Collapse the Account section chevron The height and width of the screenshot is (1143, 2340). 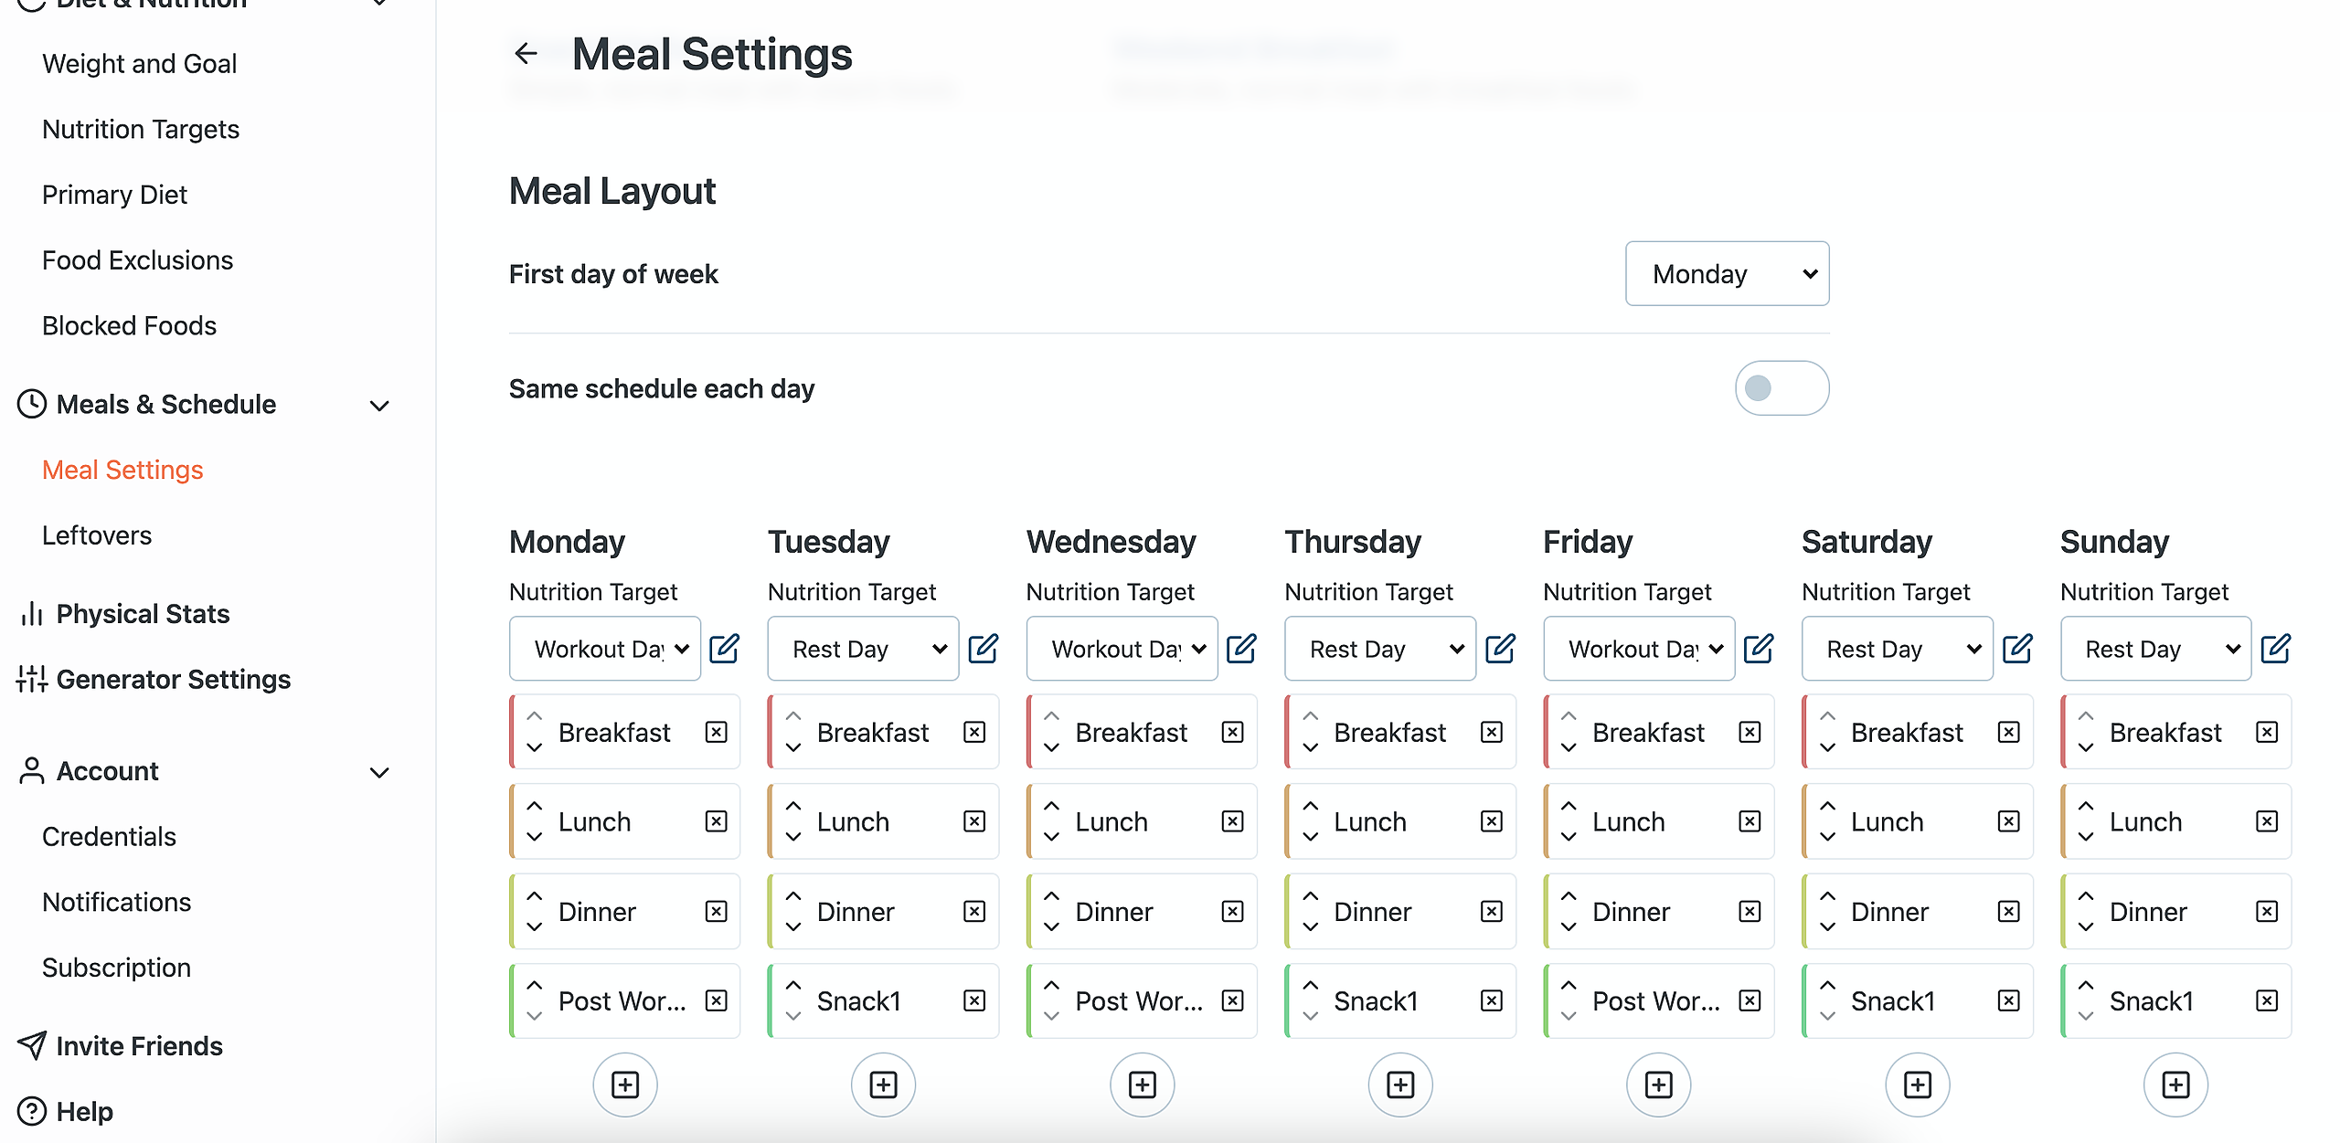(379, 772)
